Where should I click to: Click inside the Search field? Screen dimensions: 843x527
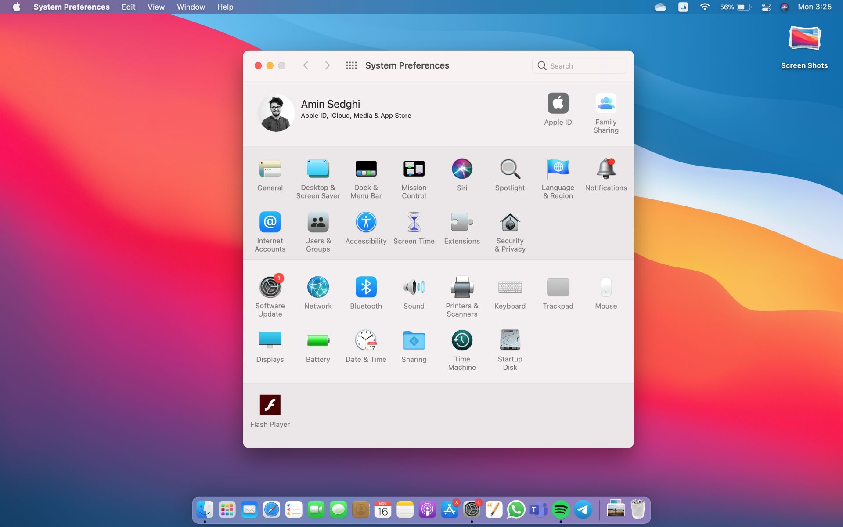(x=579, y=65)
